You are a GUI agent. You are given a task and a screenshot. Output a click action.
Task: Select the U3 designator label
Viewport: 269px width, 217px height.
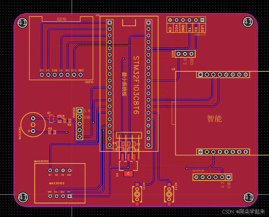coord(97,15)
